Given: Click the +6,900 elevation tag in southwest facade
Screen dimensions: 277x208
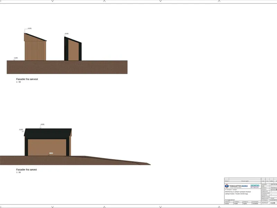Looking at the screenshot, I should coord(29,28).
